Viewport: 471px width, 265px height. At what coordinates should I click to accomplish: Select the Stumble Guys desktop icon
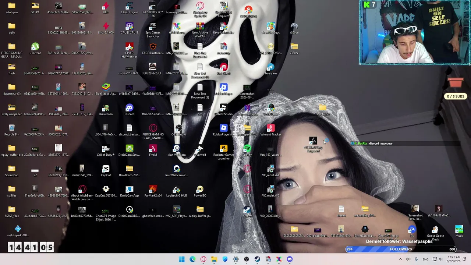click(x=270, y=28)
